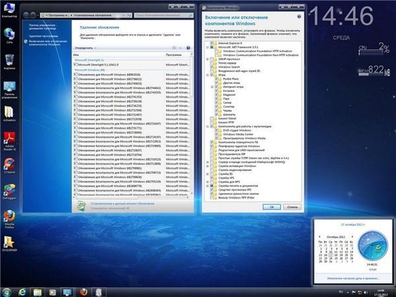
Task: Click the action center flag in the tray
Action: pos(354,292)
